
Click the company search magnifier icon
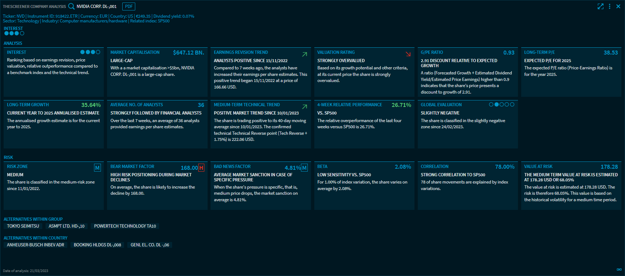click(x=71, y=6)
